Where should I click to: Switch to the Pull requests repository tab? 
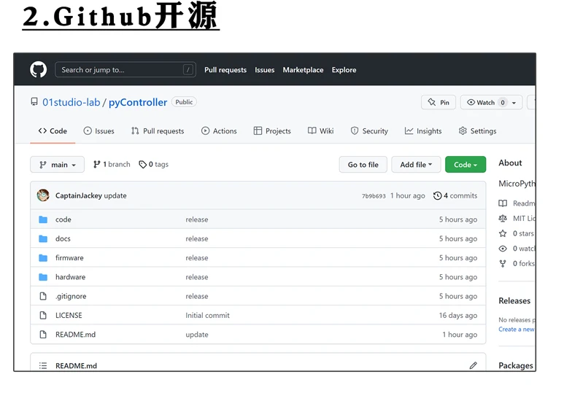click(x=158, y=131)
